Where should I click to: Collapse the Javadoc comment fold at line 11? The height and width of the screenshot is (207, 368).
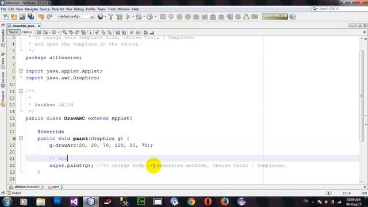point(21,91)
